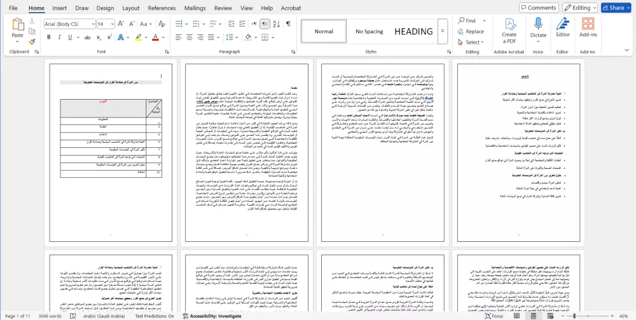Decrease font size with the shrink font icon
Viewport: 636px width, 320px height.
click(132, 24)
